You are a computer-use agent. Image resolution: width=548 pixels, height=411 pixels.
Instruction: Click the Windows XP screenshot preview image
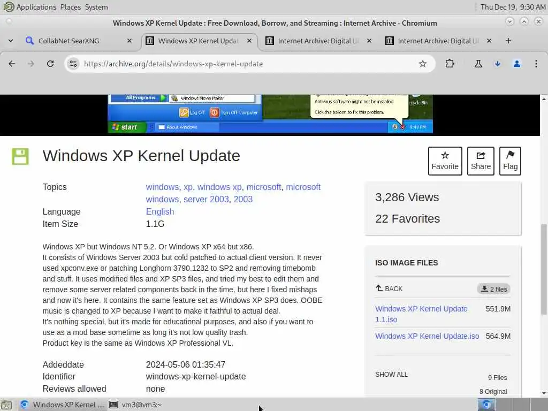coord(270,114)
